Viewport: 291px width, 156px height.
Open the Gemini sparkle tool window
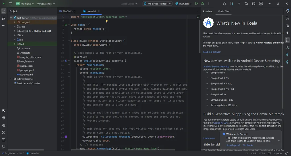287,33
